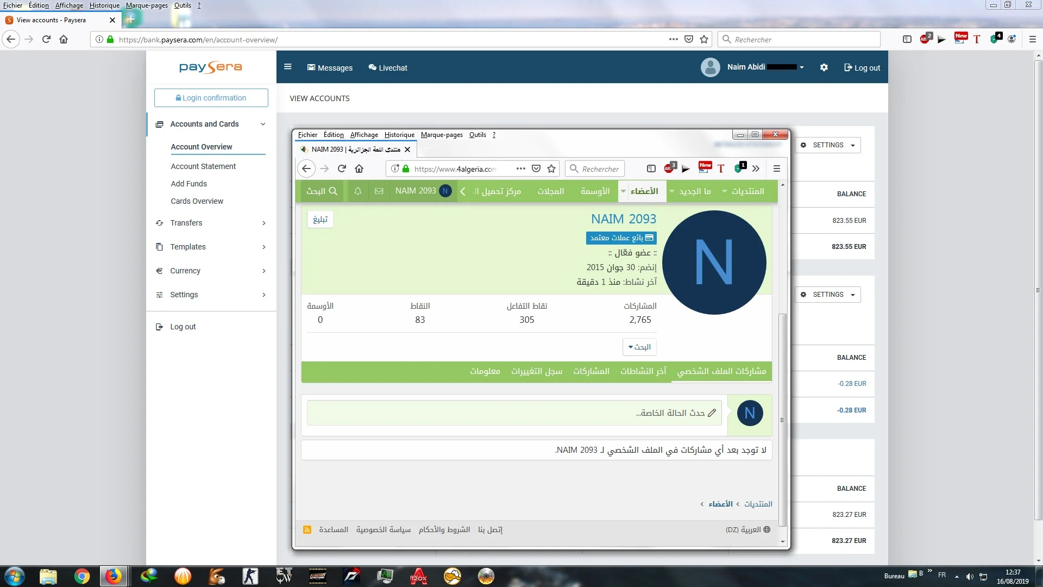Click the status update input field

(x=513, y=413)
